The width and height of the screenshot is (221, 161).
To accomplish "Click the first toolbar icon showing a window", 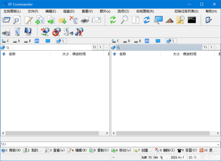I will click(6, 20).
